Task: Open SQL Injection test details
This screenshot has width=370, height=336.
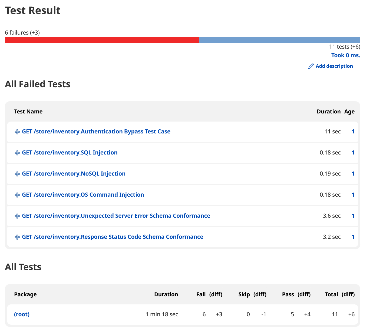Action: [70, 153]
